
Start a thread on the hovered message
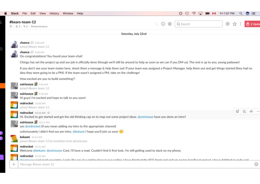(244, 111)
